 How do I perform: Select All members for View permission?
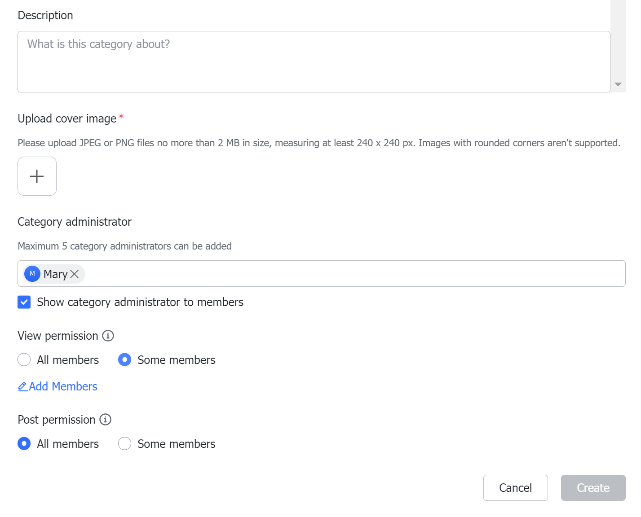pos(24,360)
